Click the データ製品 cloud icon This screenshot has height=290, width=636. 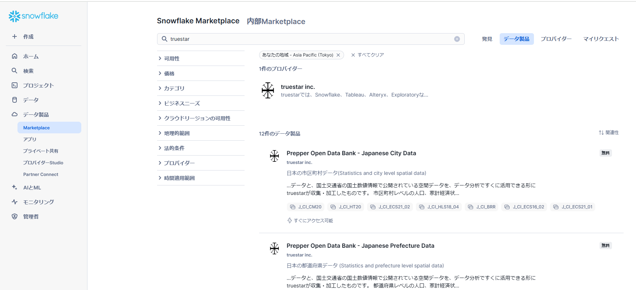click(15, 114)
